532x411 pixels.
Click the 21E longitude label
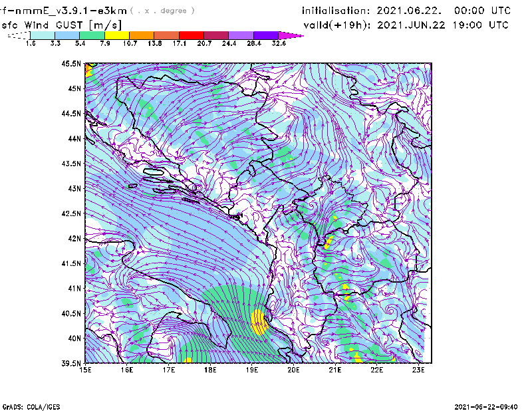(335, 370)
